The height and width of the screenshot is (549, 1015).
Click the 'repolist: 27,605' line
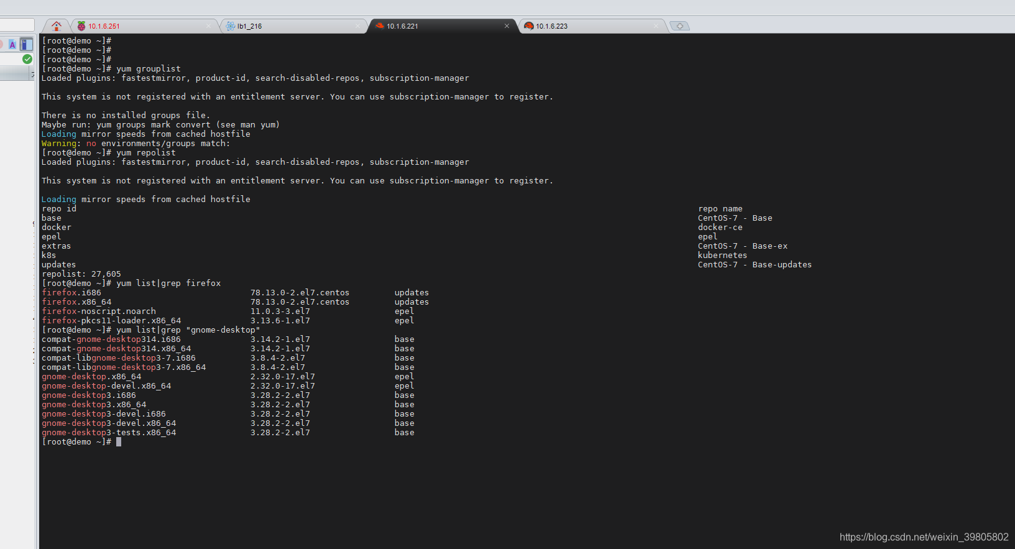[x=81, y=274]
